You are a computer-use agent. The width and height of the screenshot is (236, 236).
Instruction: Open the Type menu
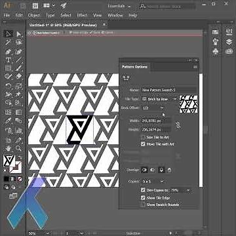[50, 15]
